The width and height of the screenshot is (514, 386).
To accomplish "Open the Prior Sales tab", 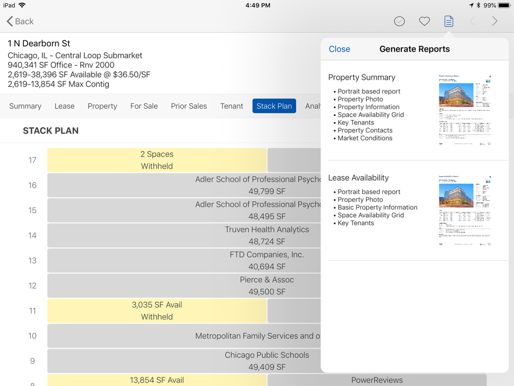I will click(189, 106).
